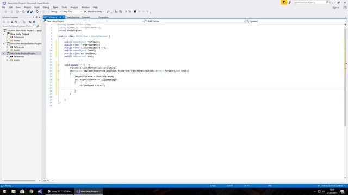Click the Undo toolbar icon

coord(37,12)
